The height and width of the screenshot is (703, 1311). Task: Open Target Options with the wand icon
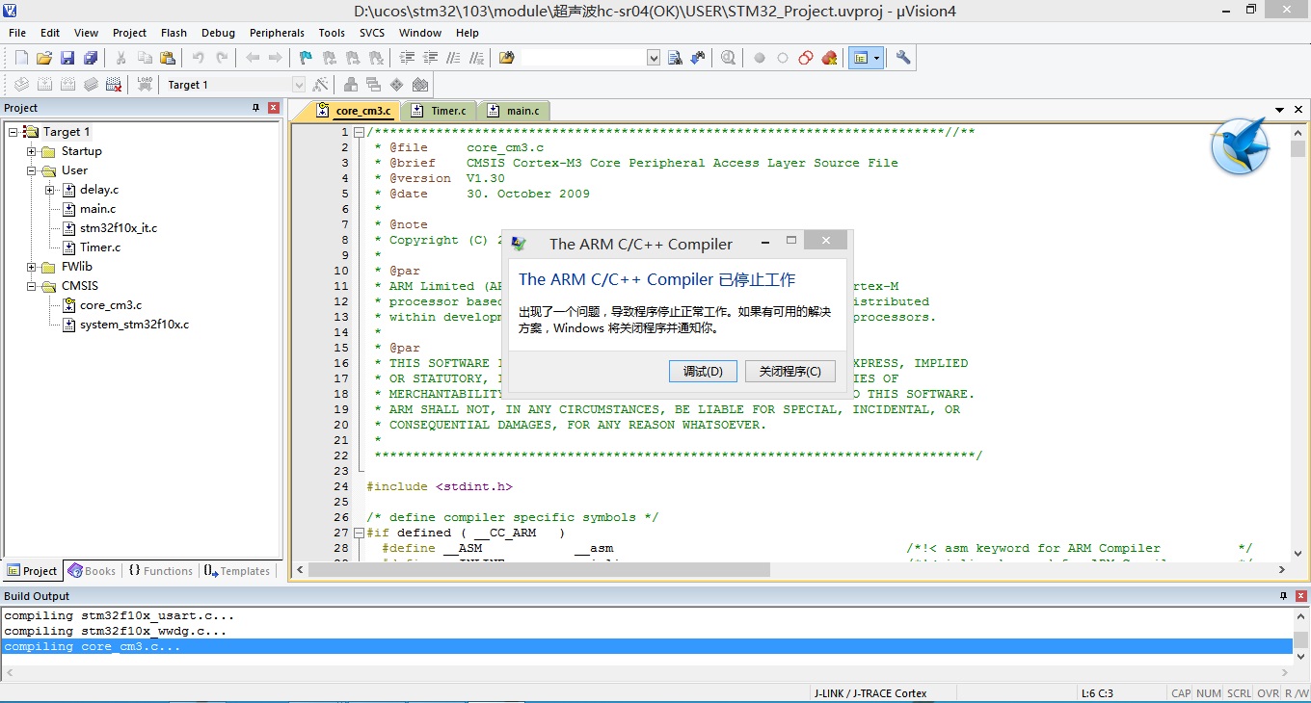point(321,85)
